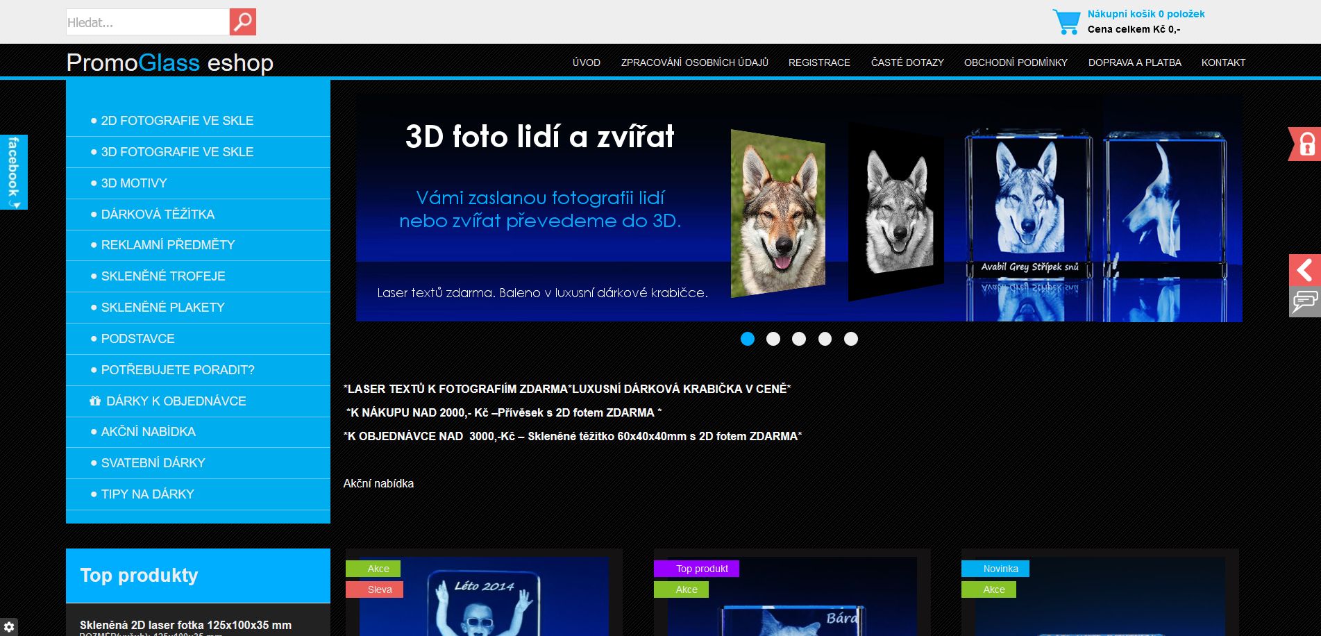Open 3D Fotografie ve skle category

pyautogui.click(x=177, y=152)
